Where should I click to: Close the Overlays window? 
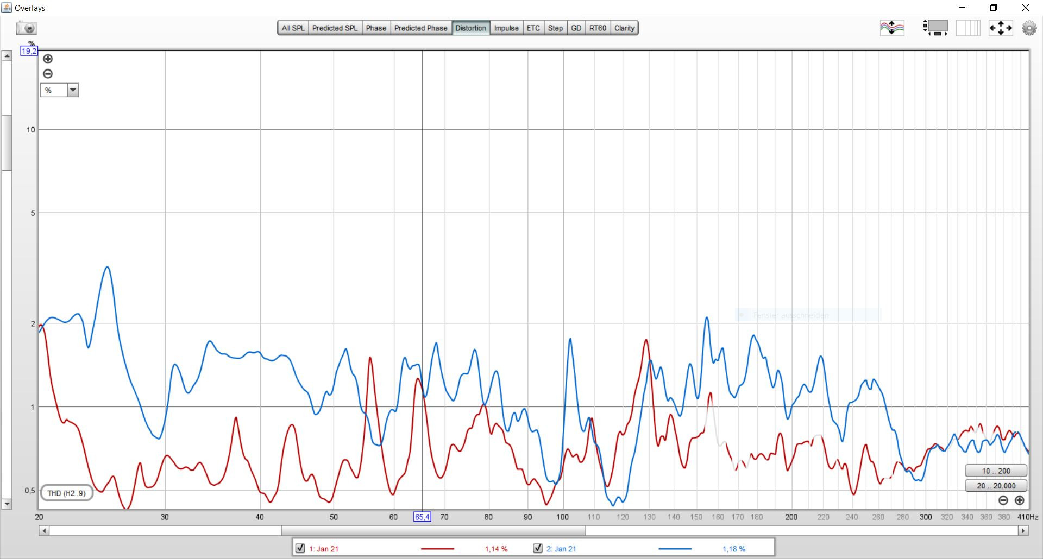point(1026,8)
